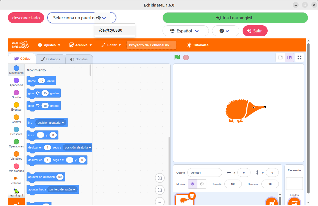
Task: Delete the sprite with trash icon
Action: click(192, 196)
